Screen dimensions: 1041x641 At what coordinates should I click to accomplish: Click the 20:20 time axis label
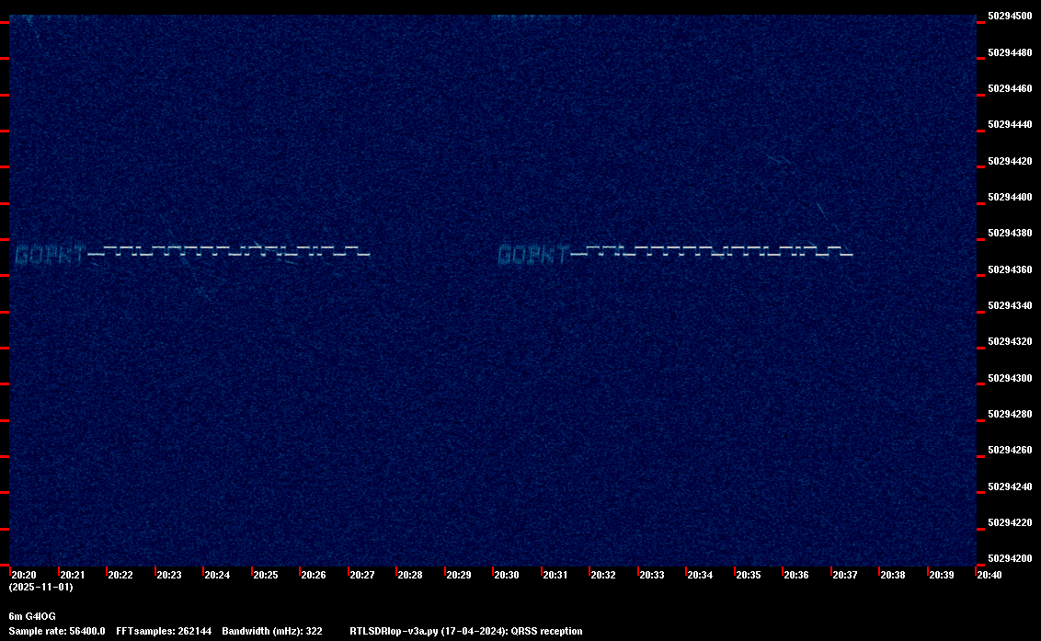24,575
